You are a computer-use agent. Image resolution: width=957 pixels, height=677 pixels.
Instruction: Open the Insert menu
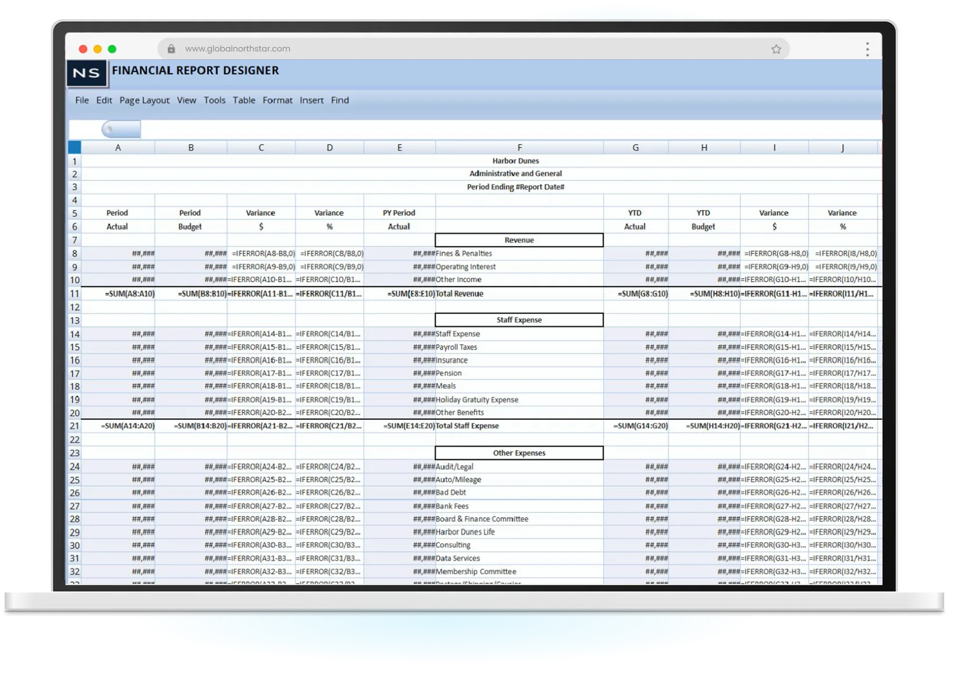point(311,100)
